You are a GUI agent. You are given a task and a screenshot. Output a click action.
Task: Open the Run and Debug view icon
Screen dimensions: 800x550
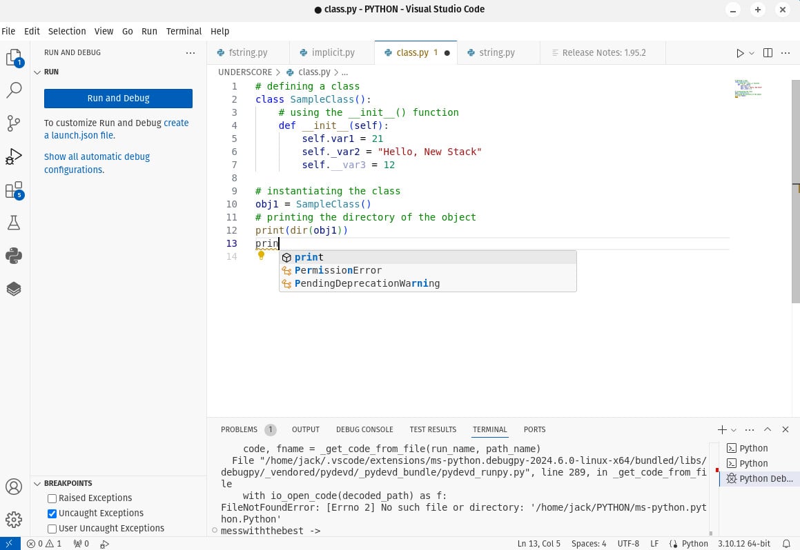pos(14,156)
